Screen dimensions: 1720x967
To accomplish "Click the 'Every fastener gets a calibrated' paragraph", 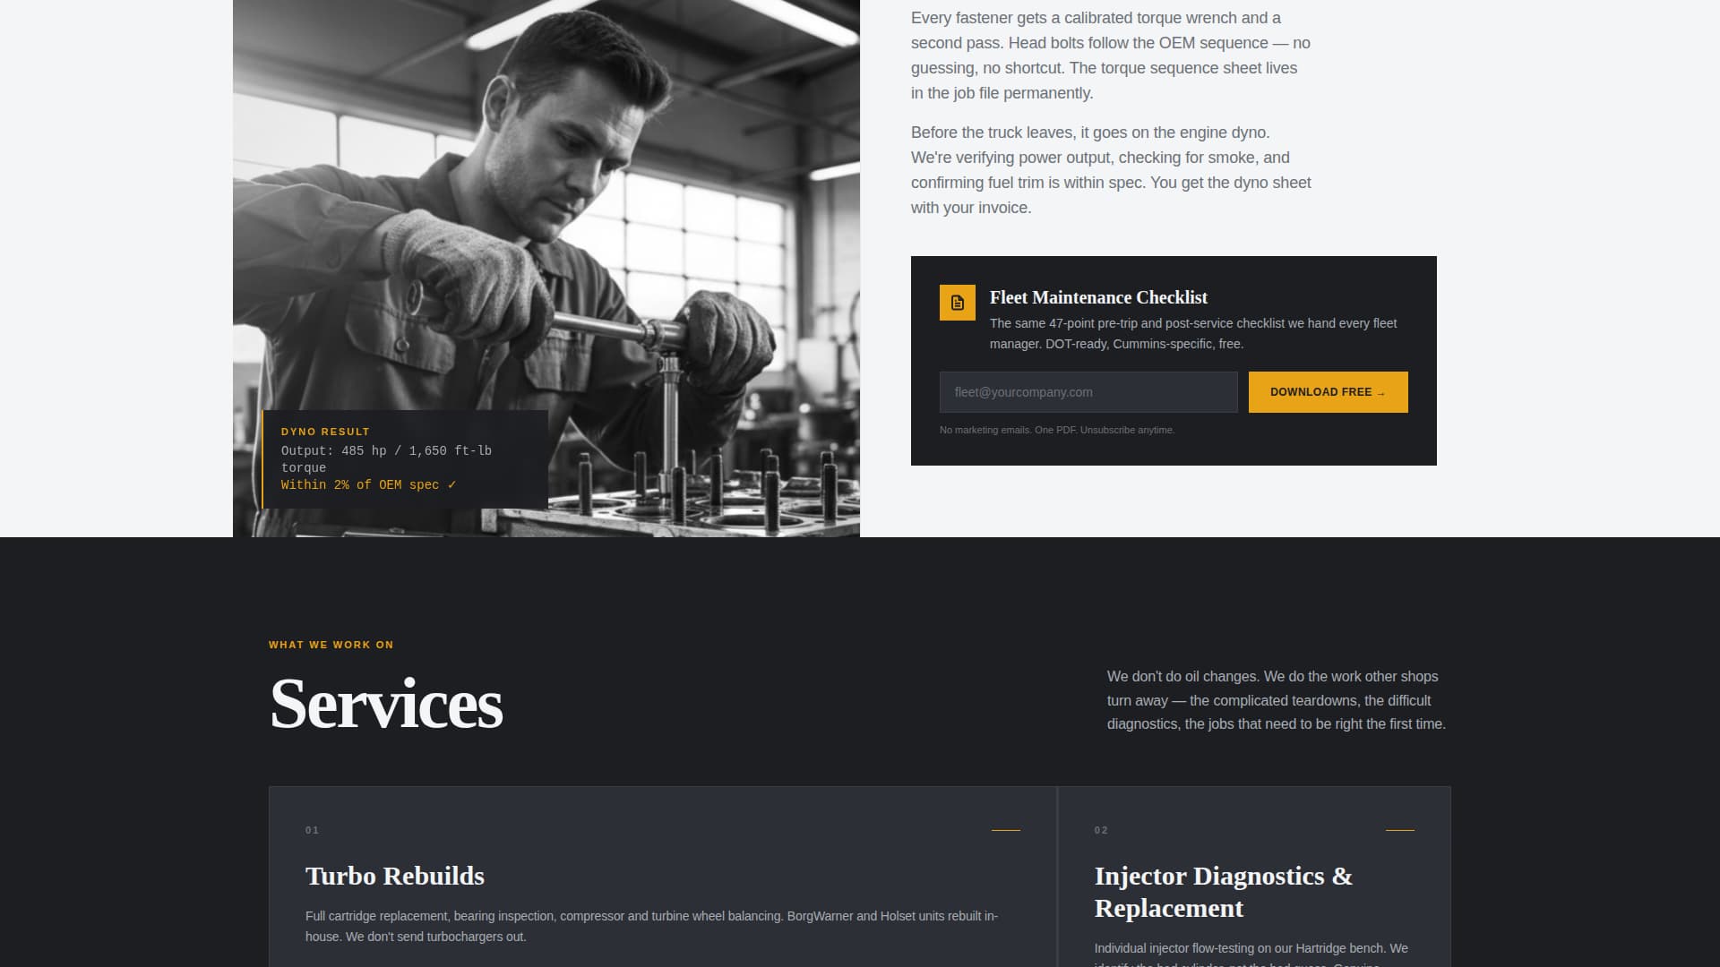I will pos(1111,56).
